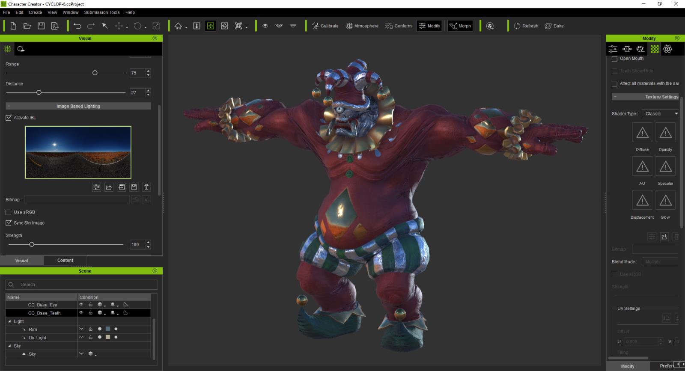The height and width of the screenshot is (371, 685).
Task: Toggle Sky visibility in Scene
Action: pyautogui.click(x=81, y=353)
